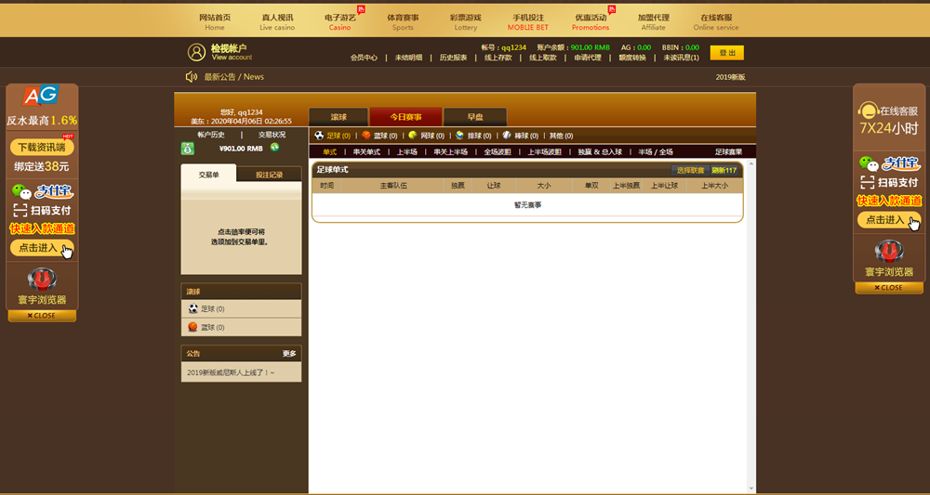Open the 寰宇浏览器 download icon on left
This screenshot has height=495, width=930.
[42, 279]
